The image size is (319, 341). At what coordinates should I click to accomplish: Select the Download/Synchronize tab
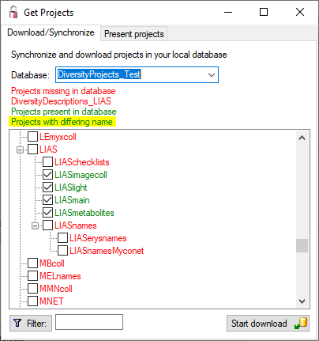point(51,32)
